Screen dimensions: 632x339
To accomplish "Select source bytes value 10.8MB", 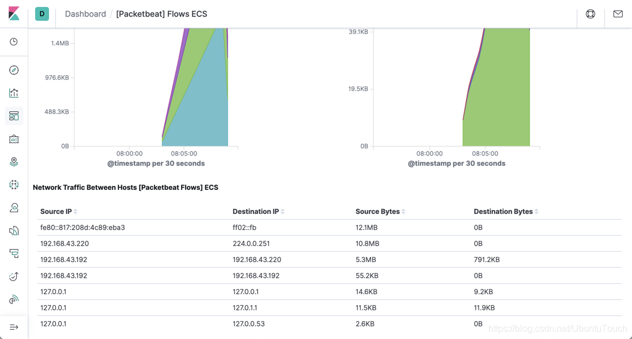I will point(367,244).
